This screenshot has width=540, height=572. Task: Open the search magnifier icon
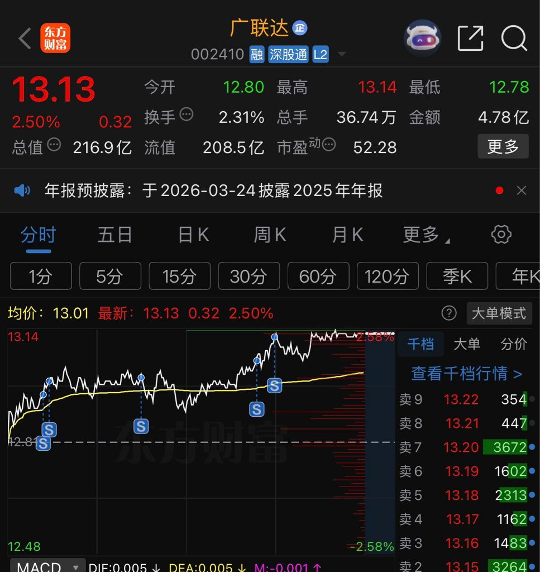coord(514,38)
